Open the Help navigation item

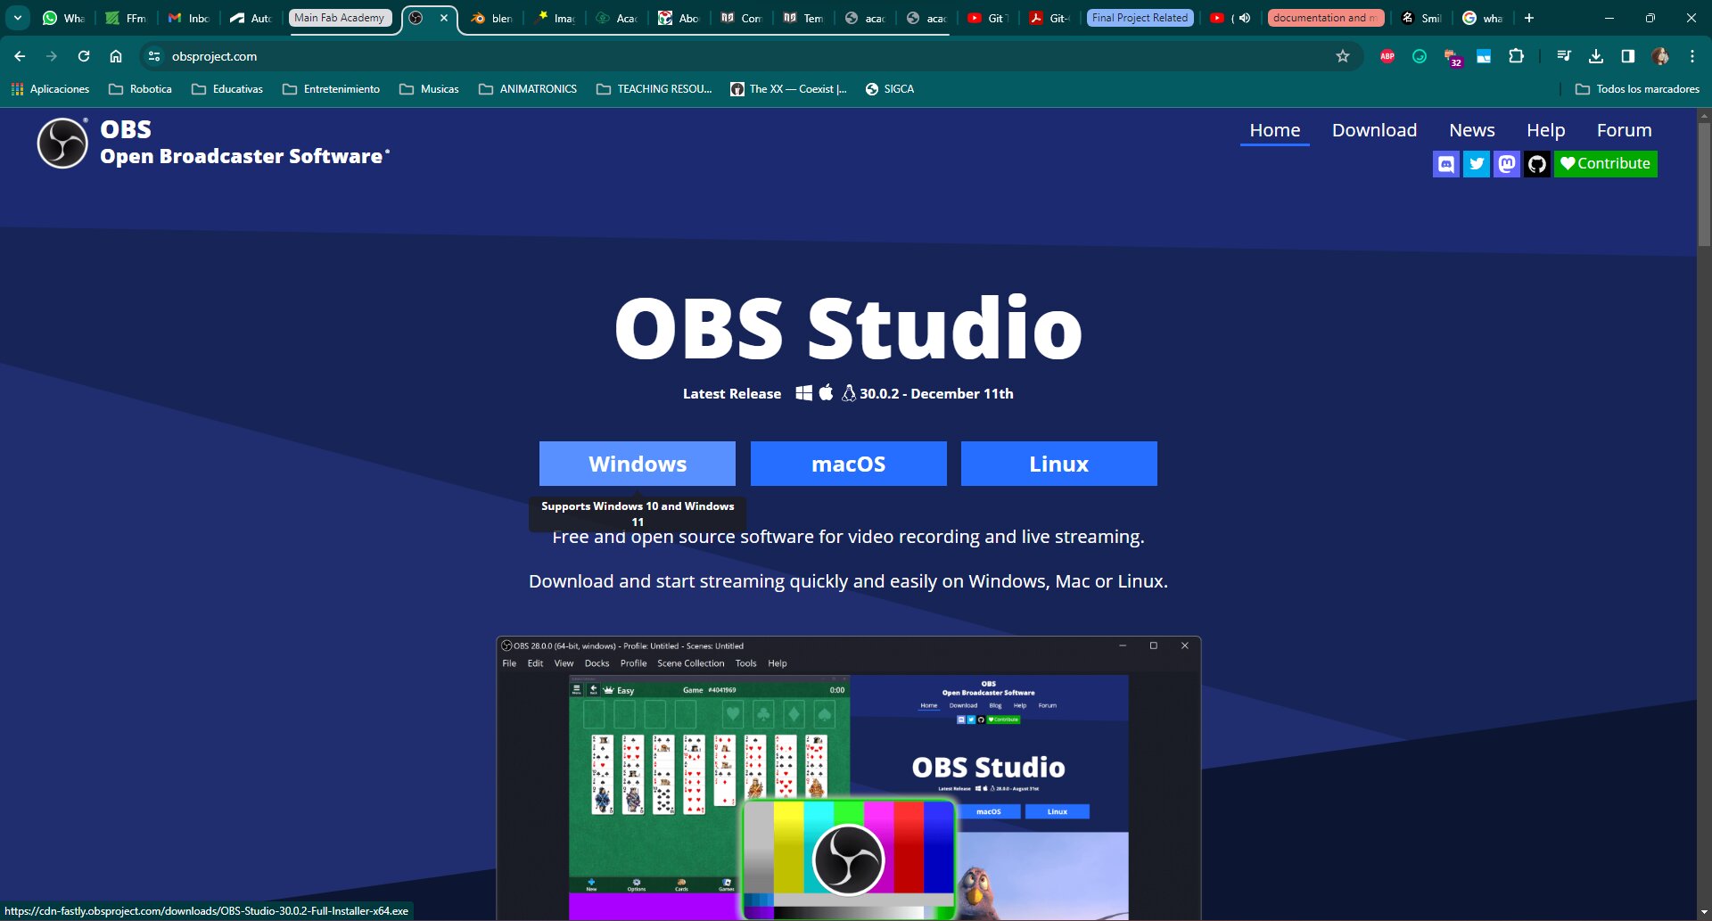coord(1545,130)
